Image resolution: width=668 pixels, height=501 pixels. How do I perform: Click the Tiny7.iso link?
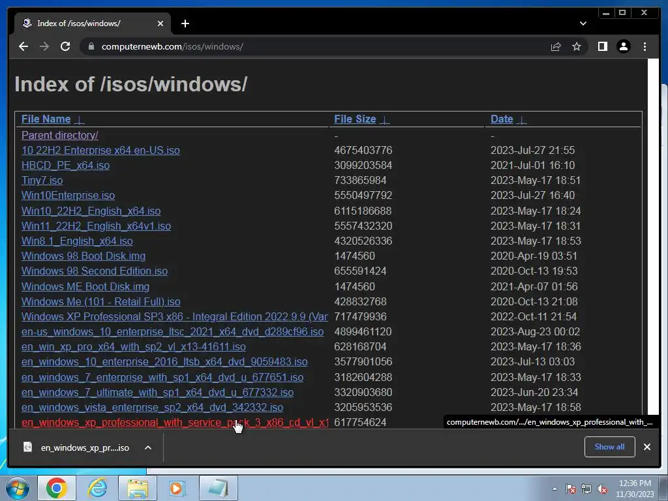pos(42,180)
